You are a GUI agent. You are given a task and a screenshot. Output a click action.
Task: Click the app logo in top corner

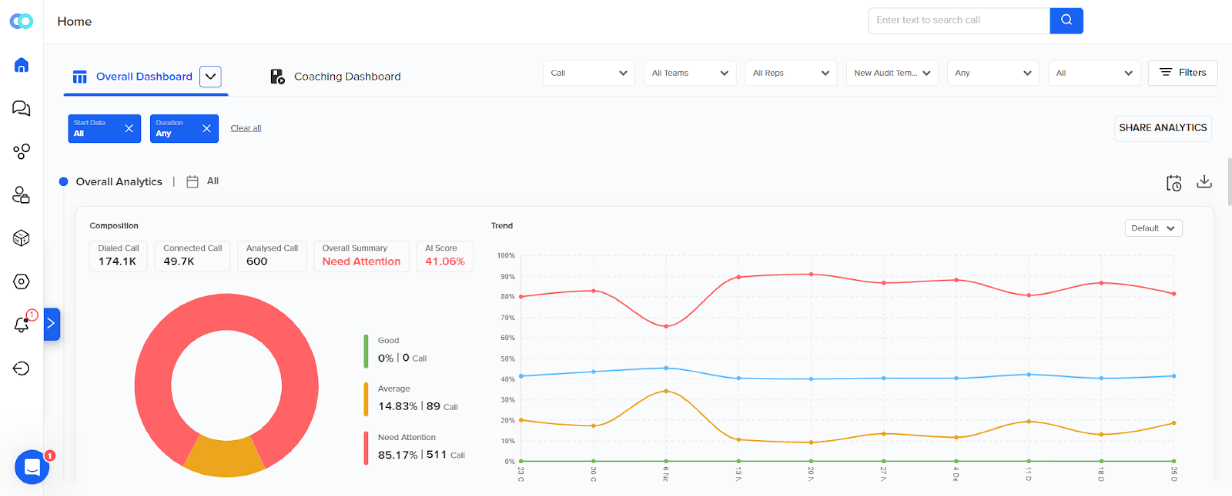21,21
